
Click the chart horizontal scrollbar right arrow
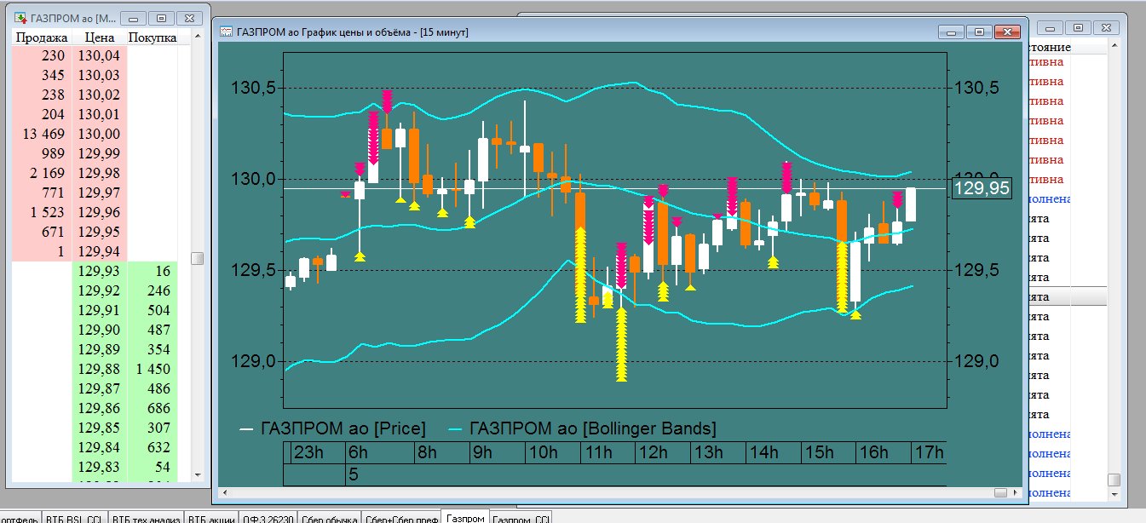click(x=1015, y=491)
